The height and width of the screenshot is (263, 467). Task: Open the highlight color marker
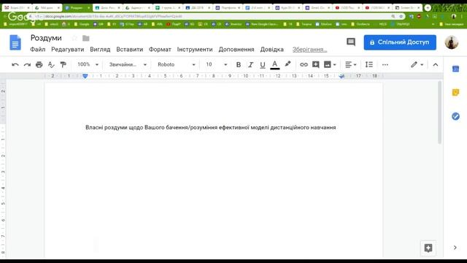click(x=287, y=64)
